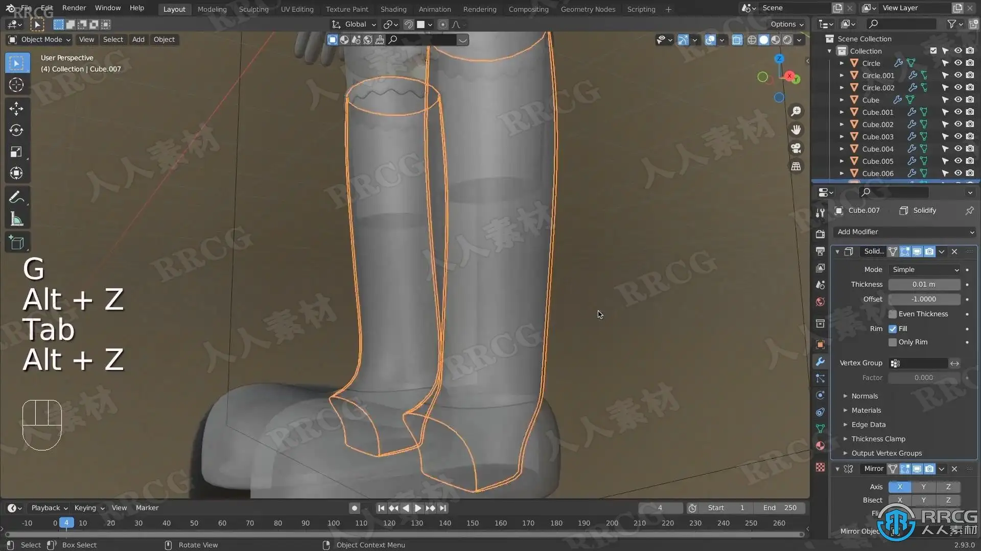This screenshot has height=551, width=981.
Task: Click the Thickness value field
Action: tap(924, 284)
